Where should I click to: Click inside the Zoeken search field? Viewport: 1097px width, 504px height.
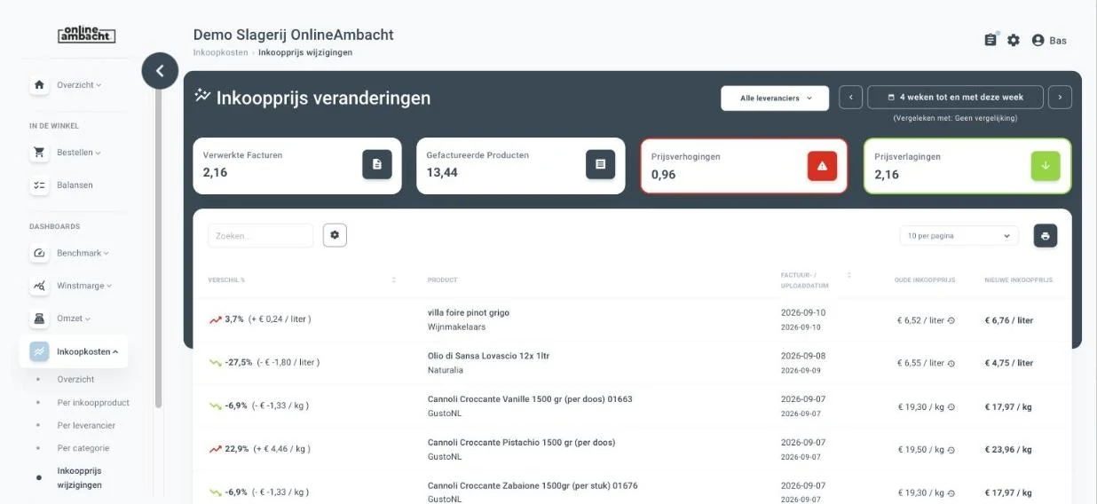click(x=261, y=235)
